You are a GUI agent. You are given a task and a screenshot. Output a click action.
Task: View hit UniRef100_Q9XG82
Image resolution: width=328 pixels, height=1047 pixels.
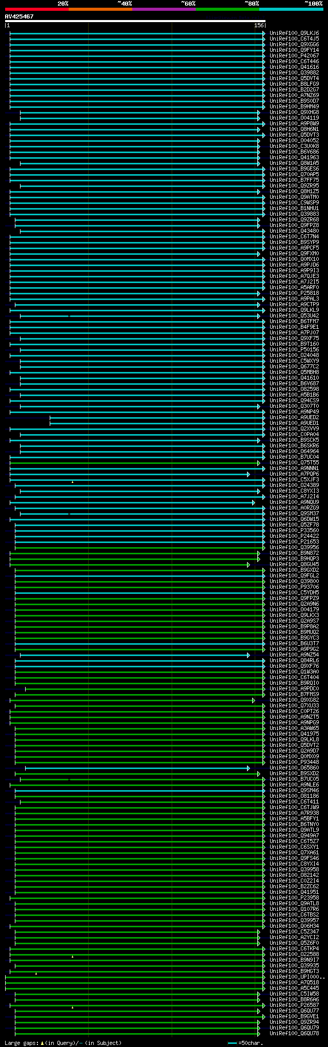coord(294,700)
